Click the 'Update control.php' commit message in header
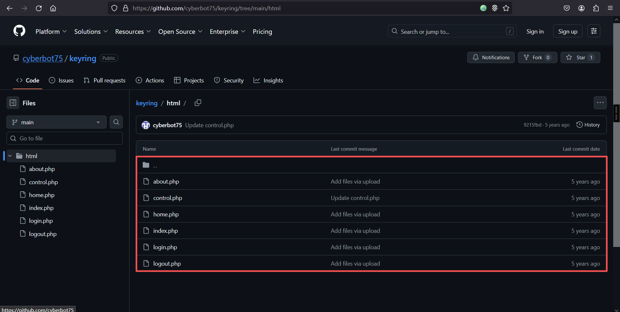Screen dimensions: 620x312 coord(209,125)
